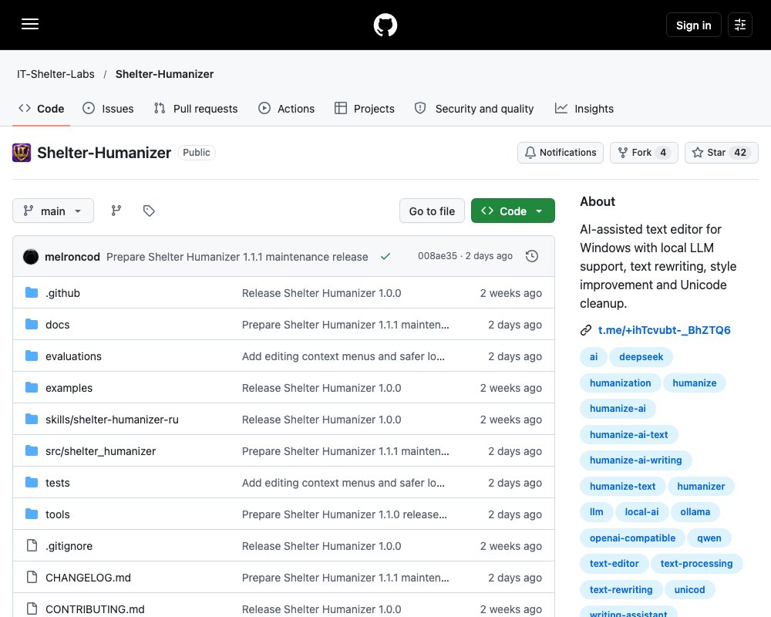Open the Actions tab
Screen dimensions: 771x617
(286, 109)
